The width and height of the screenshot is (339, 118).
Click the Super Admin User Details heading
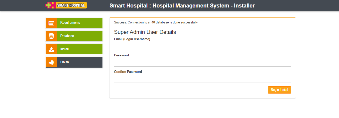[145, 32]
